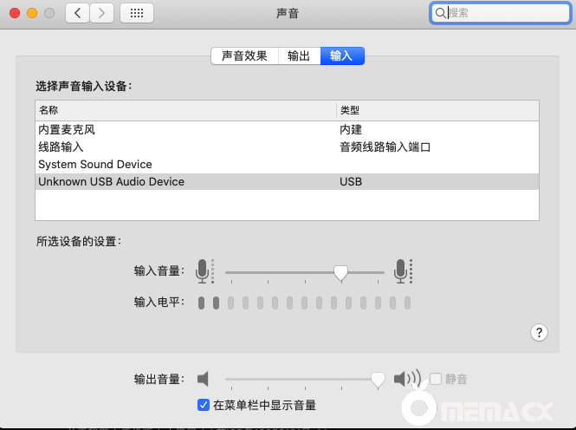Click the search magnifier icon
This screenshot has height=430, width=576.
tap(441, 13)
